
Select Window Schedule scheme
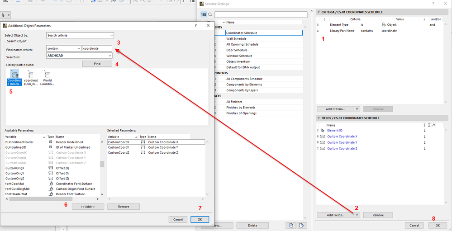click(239, 56)
